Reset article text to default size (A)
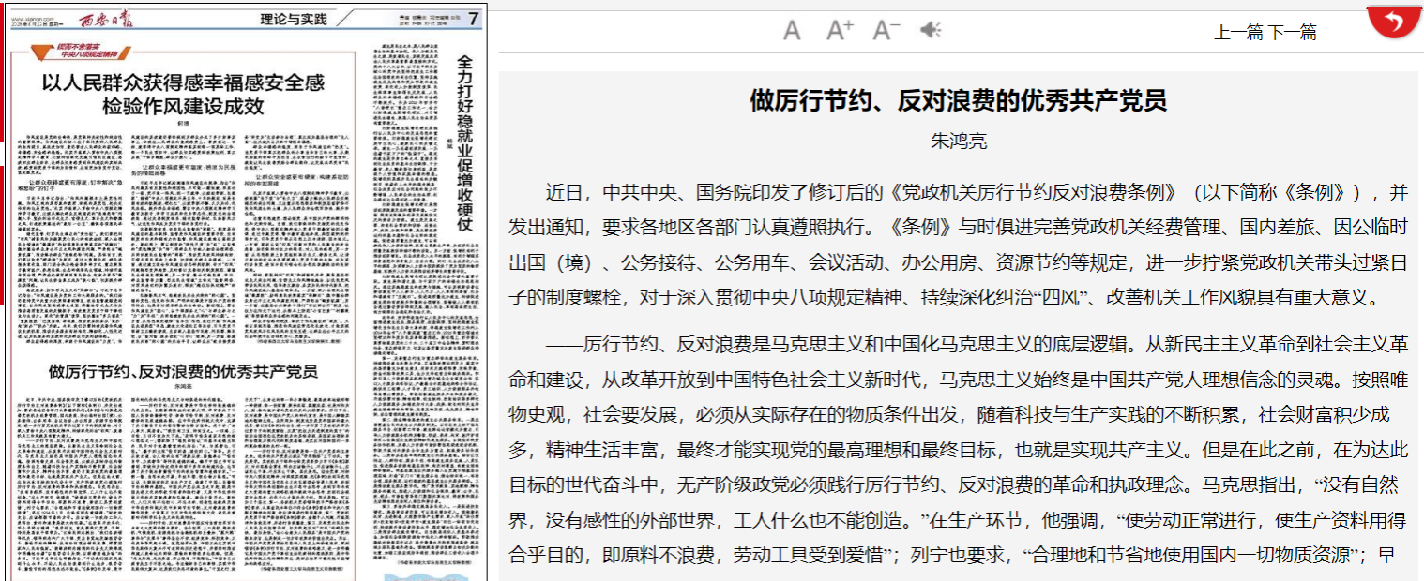Screen dimensions: 1424x581 pos(792,31)
